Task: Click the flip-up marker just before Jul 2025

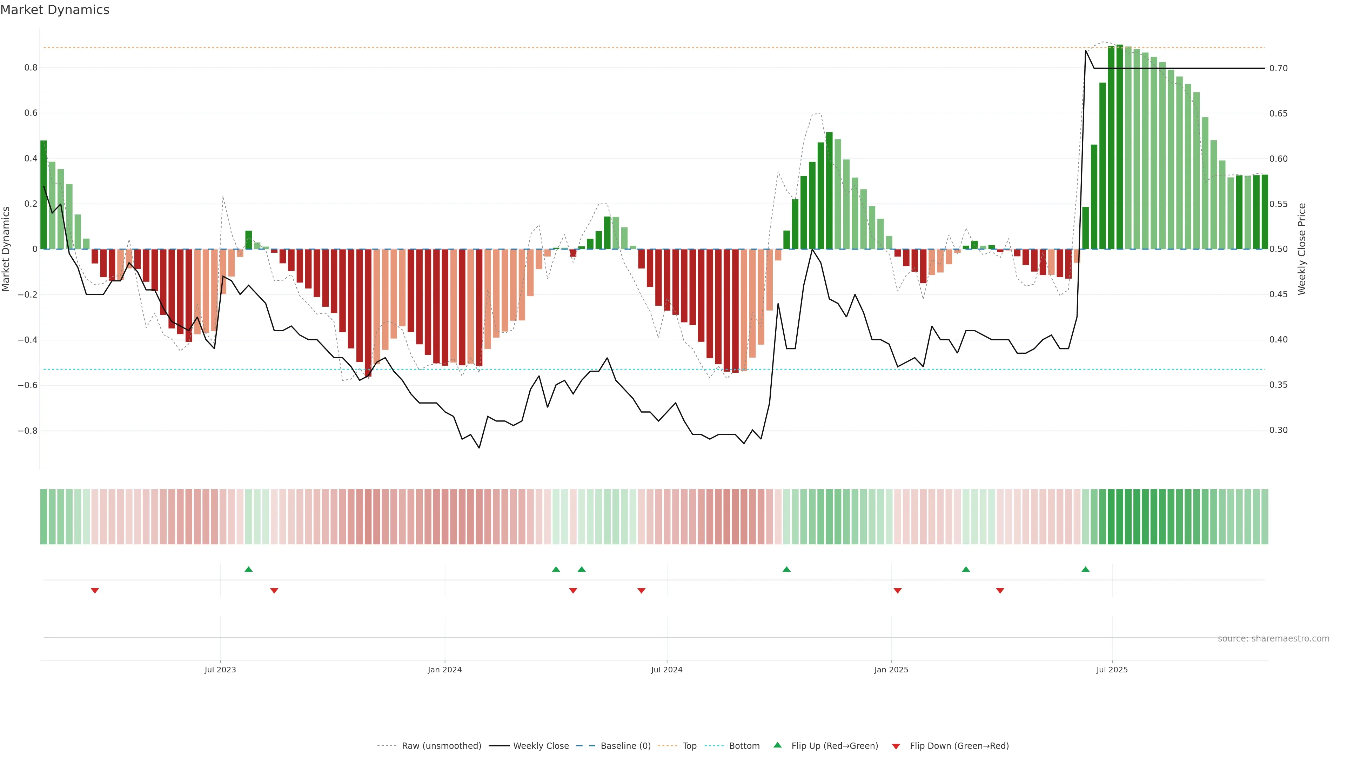Action: click(1086, 569)
